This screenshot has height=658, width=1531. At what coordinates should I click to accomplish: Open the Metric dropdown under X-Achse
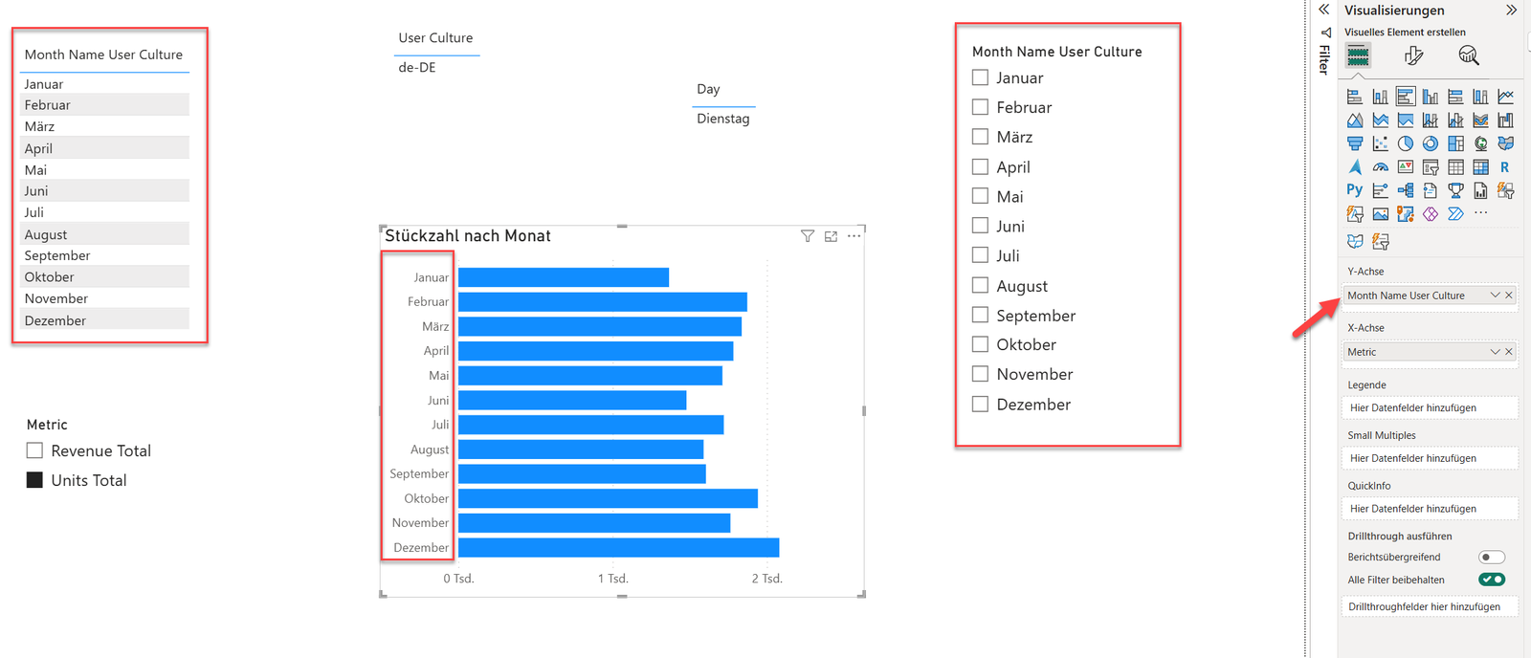pyautogui.click(x=1495, y=351)
